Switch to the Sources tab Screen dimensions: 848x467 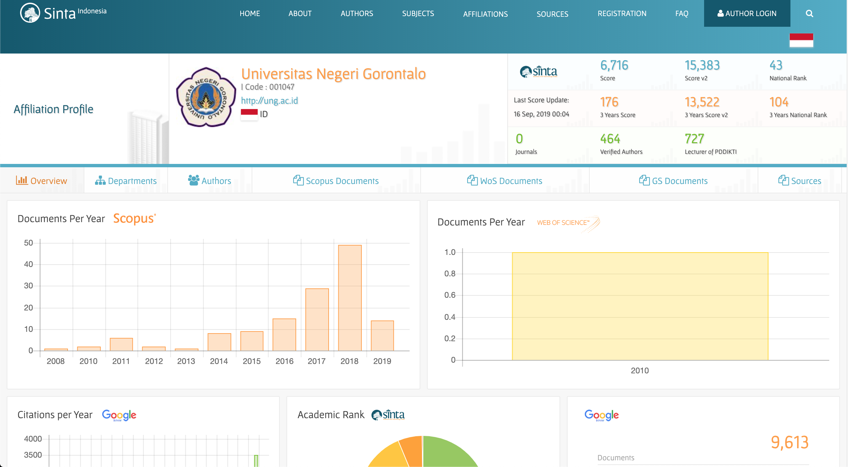coord(800,181)
